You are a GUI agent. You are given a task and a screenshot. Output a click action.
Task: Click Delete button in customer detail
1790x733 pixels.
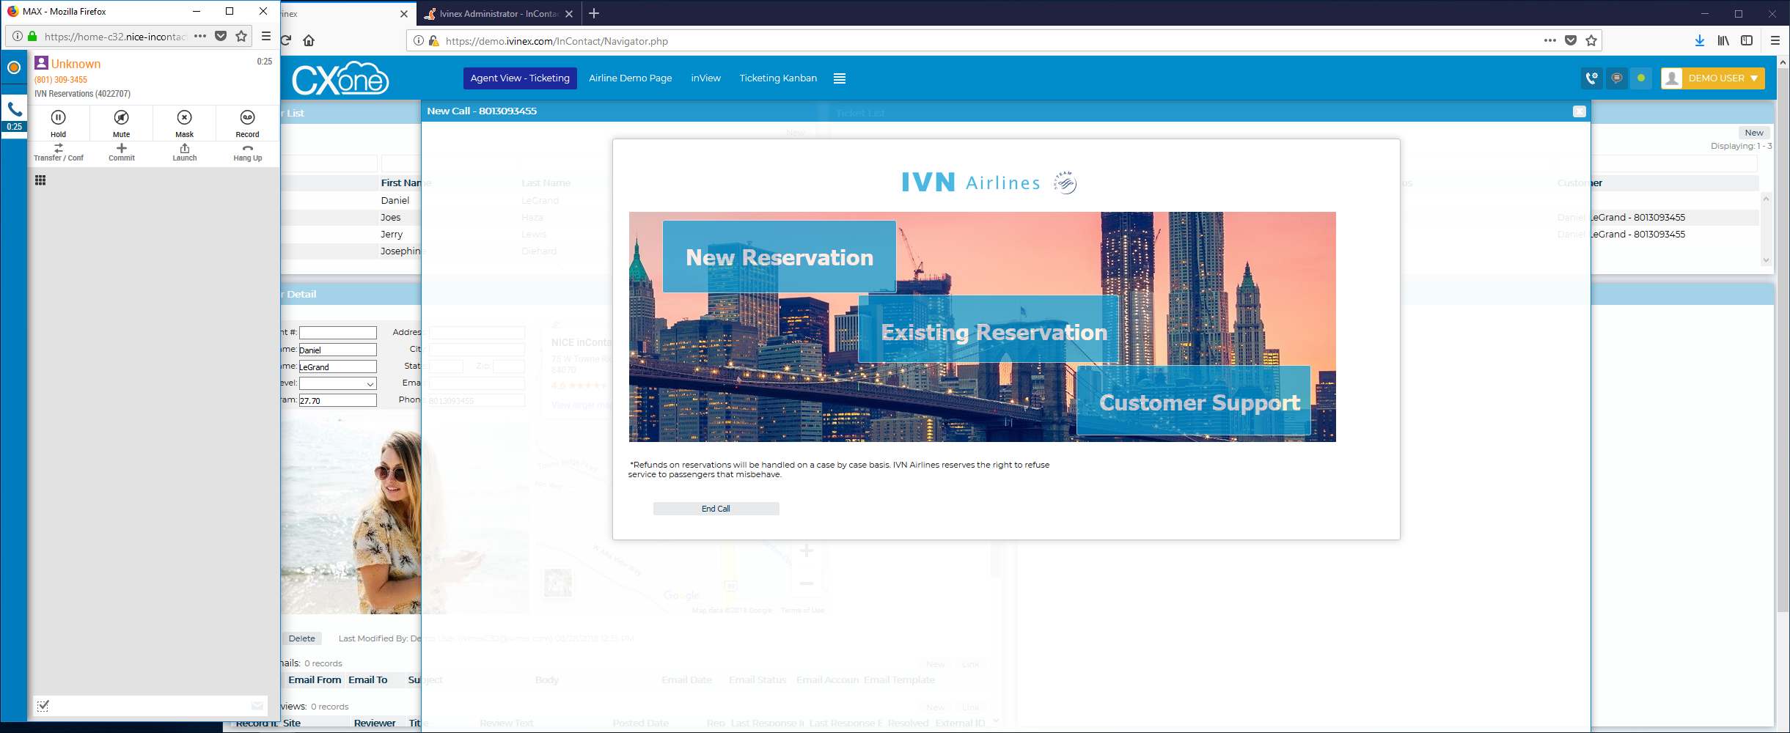pyautogui.click(x=301, y=638)
